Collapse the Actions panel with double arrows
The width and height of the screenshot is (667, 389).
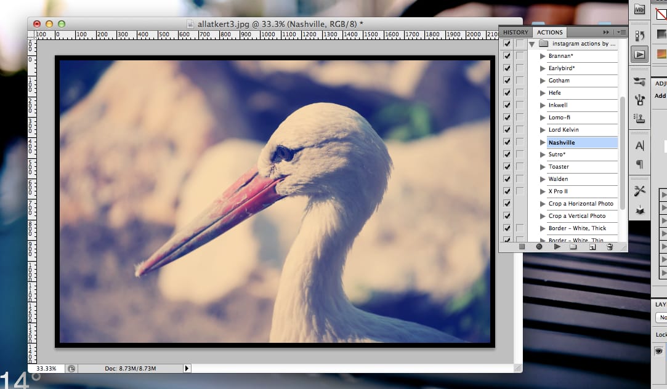coord(606,32)
